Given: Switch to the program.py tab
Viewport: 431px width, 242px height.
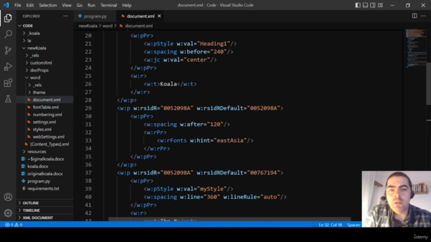Looking at the screenshot, I should pos(95,16).
